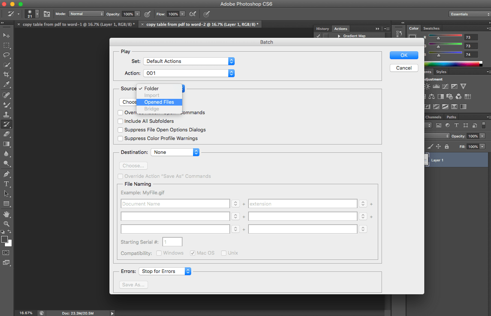Click the Color Balance adjustment icon
491x316 pixels.
coord(431,97)
